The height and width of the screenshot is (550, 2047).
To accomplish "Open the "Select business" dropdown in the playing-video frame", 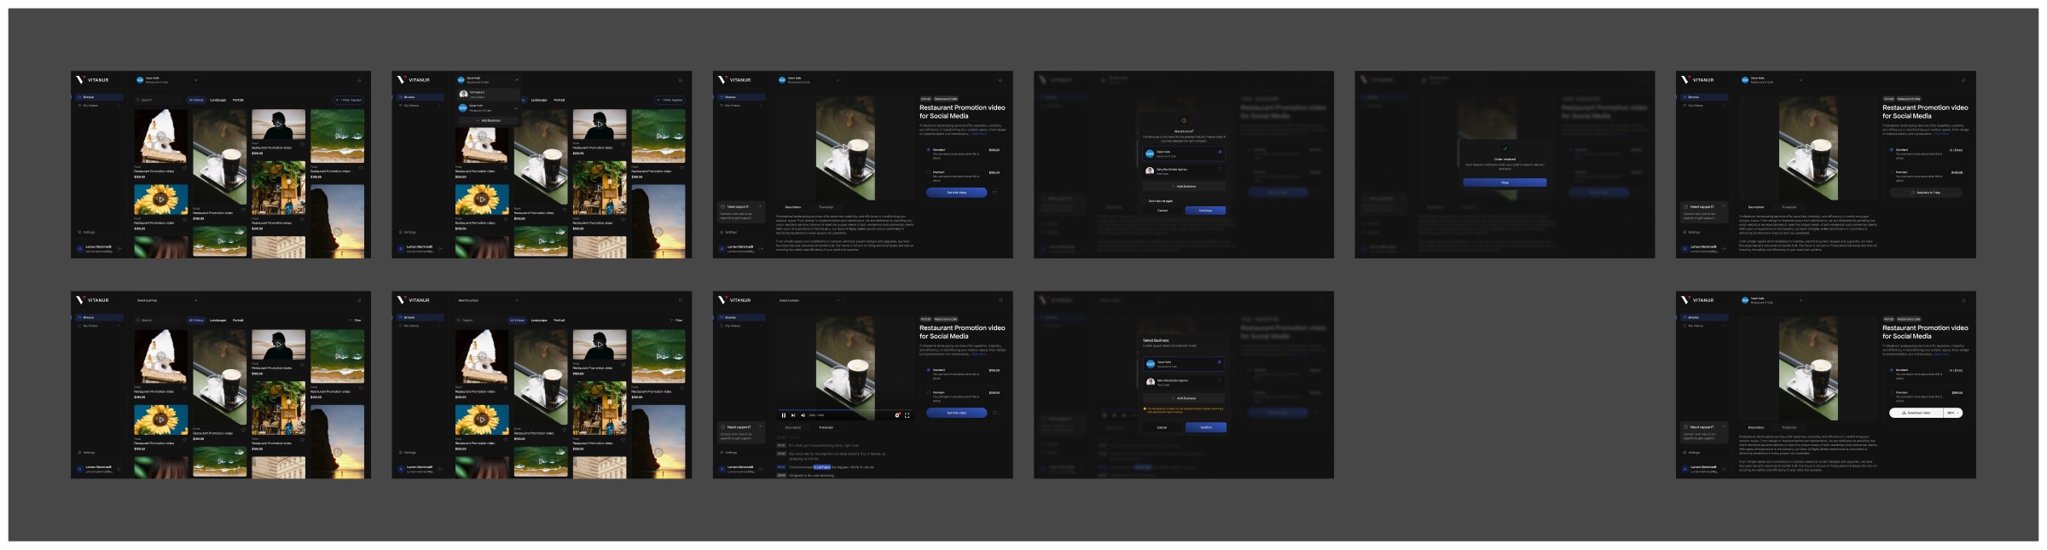I will [809, 300].
